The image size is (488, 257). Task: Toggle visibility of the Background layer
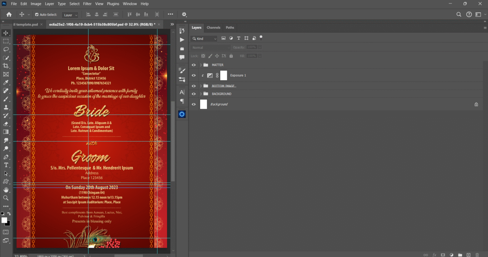[194, 104]
